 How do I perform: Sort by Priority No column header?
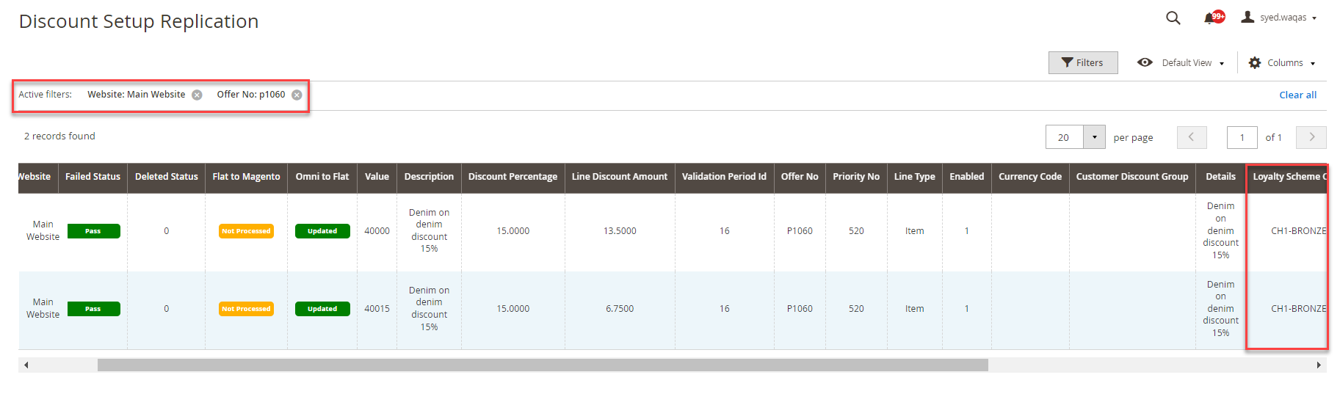[x=855, y=177]
